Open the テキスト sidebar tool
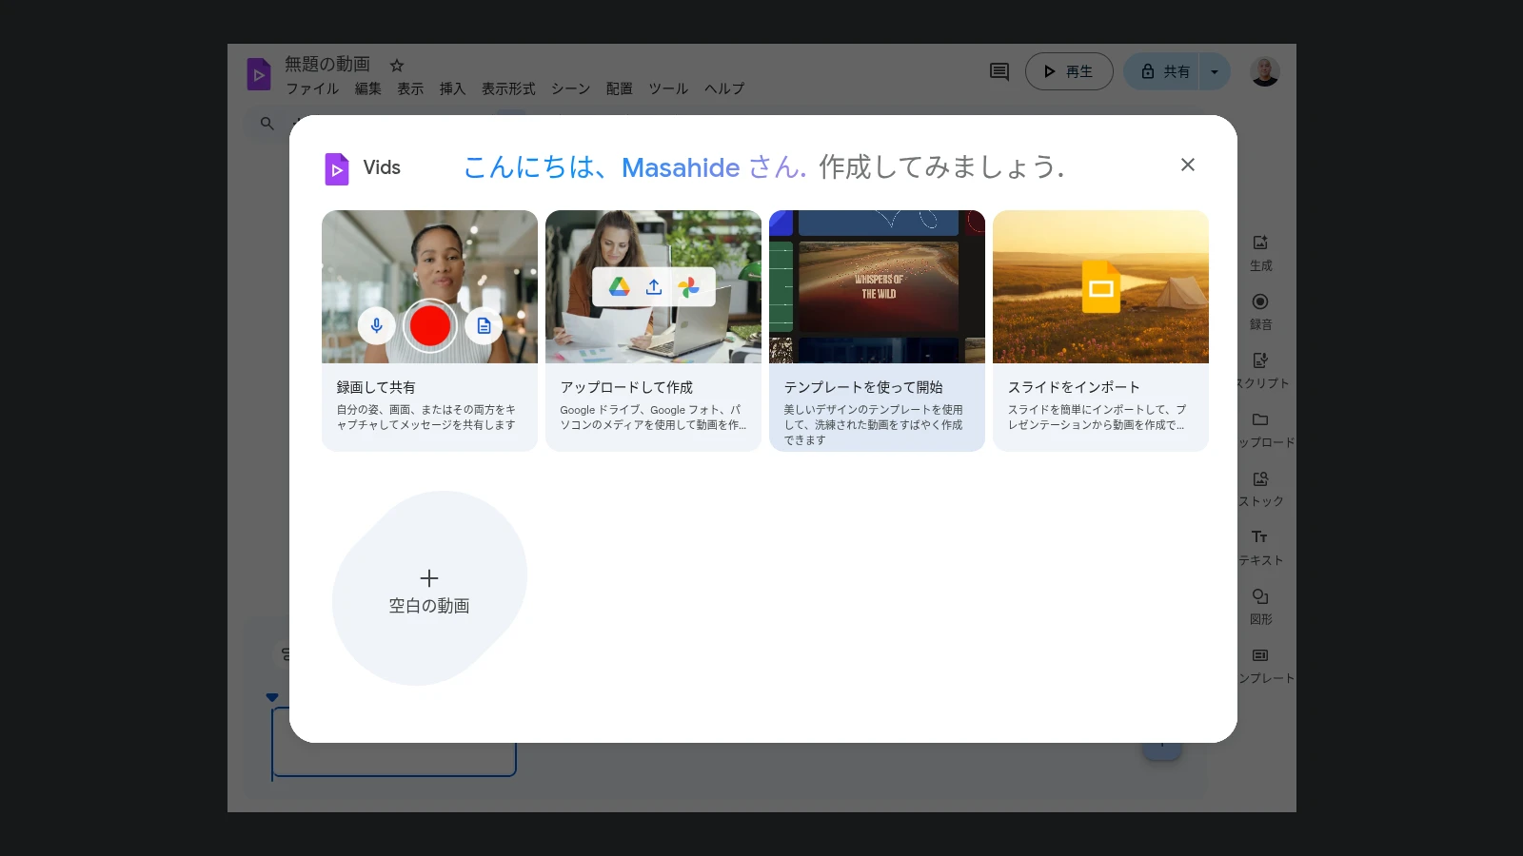1523x856 pixels. tap(1260, 548)
